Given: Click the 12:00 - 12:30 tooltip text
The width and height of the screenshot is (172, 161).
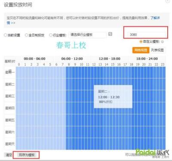Looking at the screenshot, I should [109, 97].
